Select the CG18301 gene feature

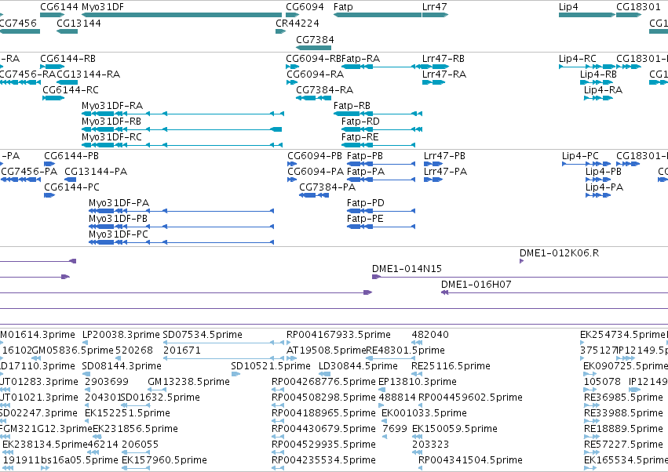[629, 15]
